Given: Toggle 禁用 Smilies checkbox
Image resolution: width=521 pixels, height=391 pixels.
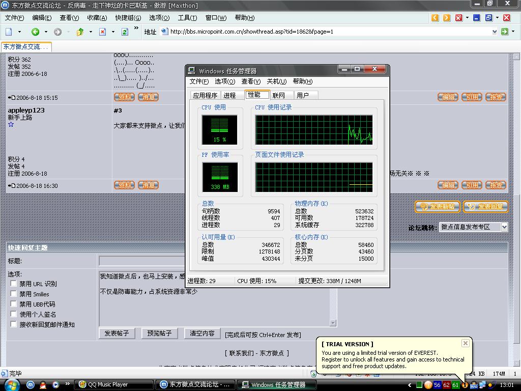Looking at the screenshot, I should [14, 294].
